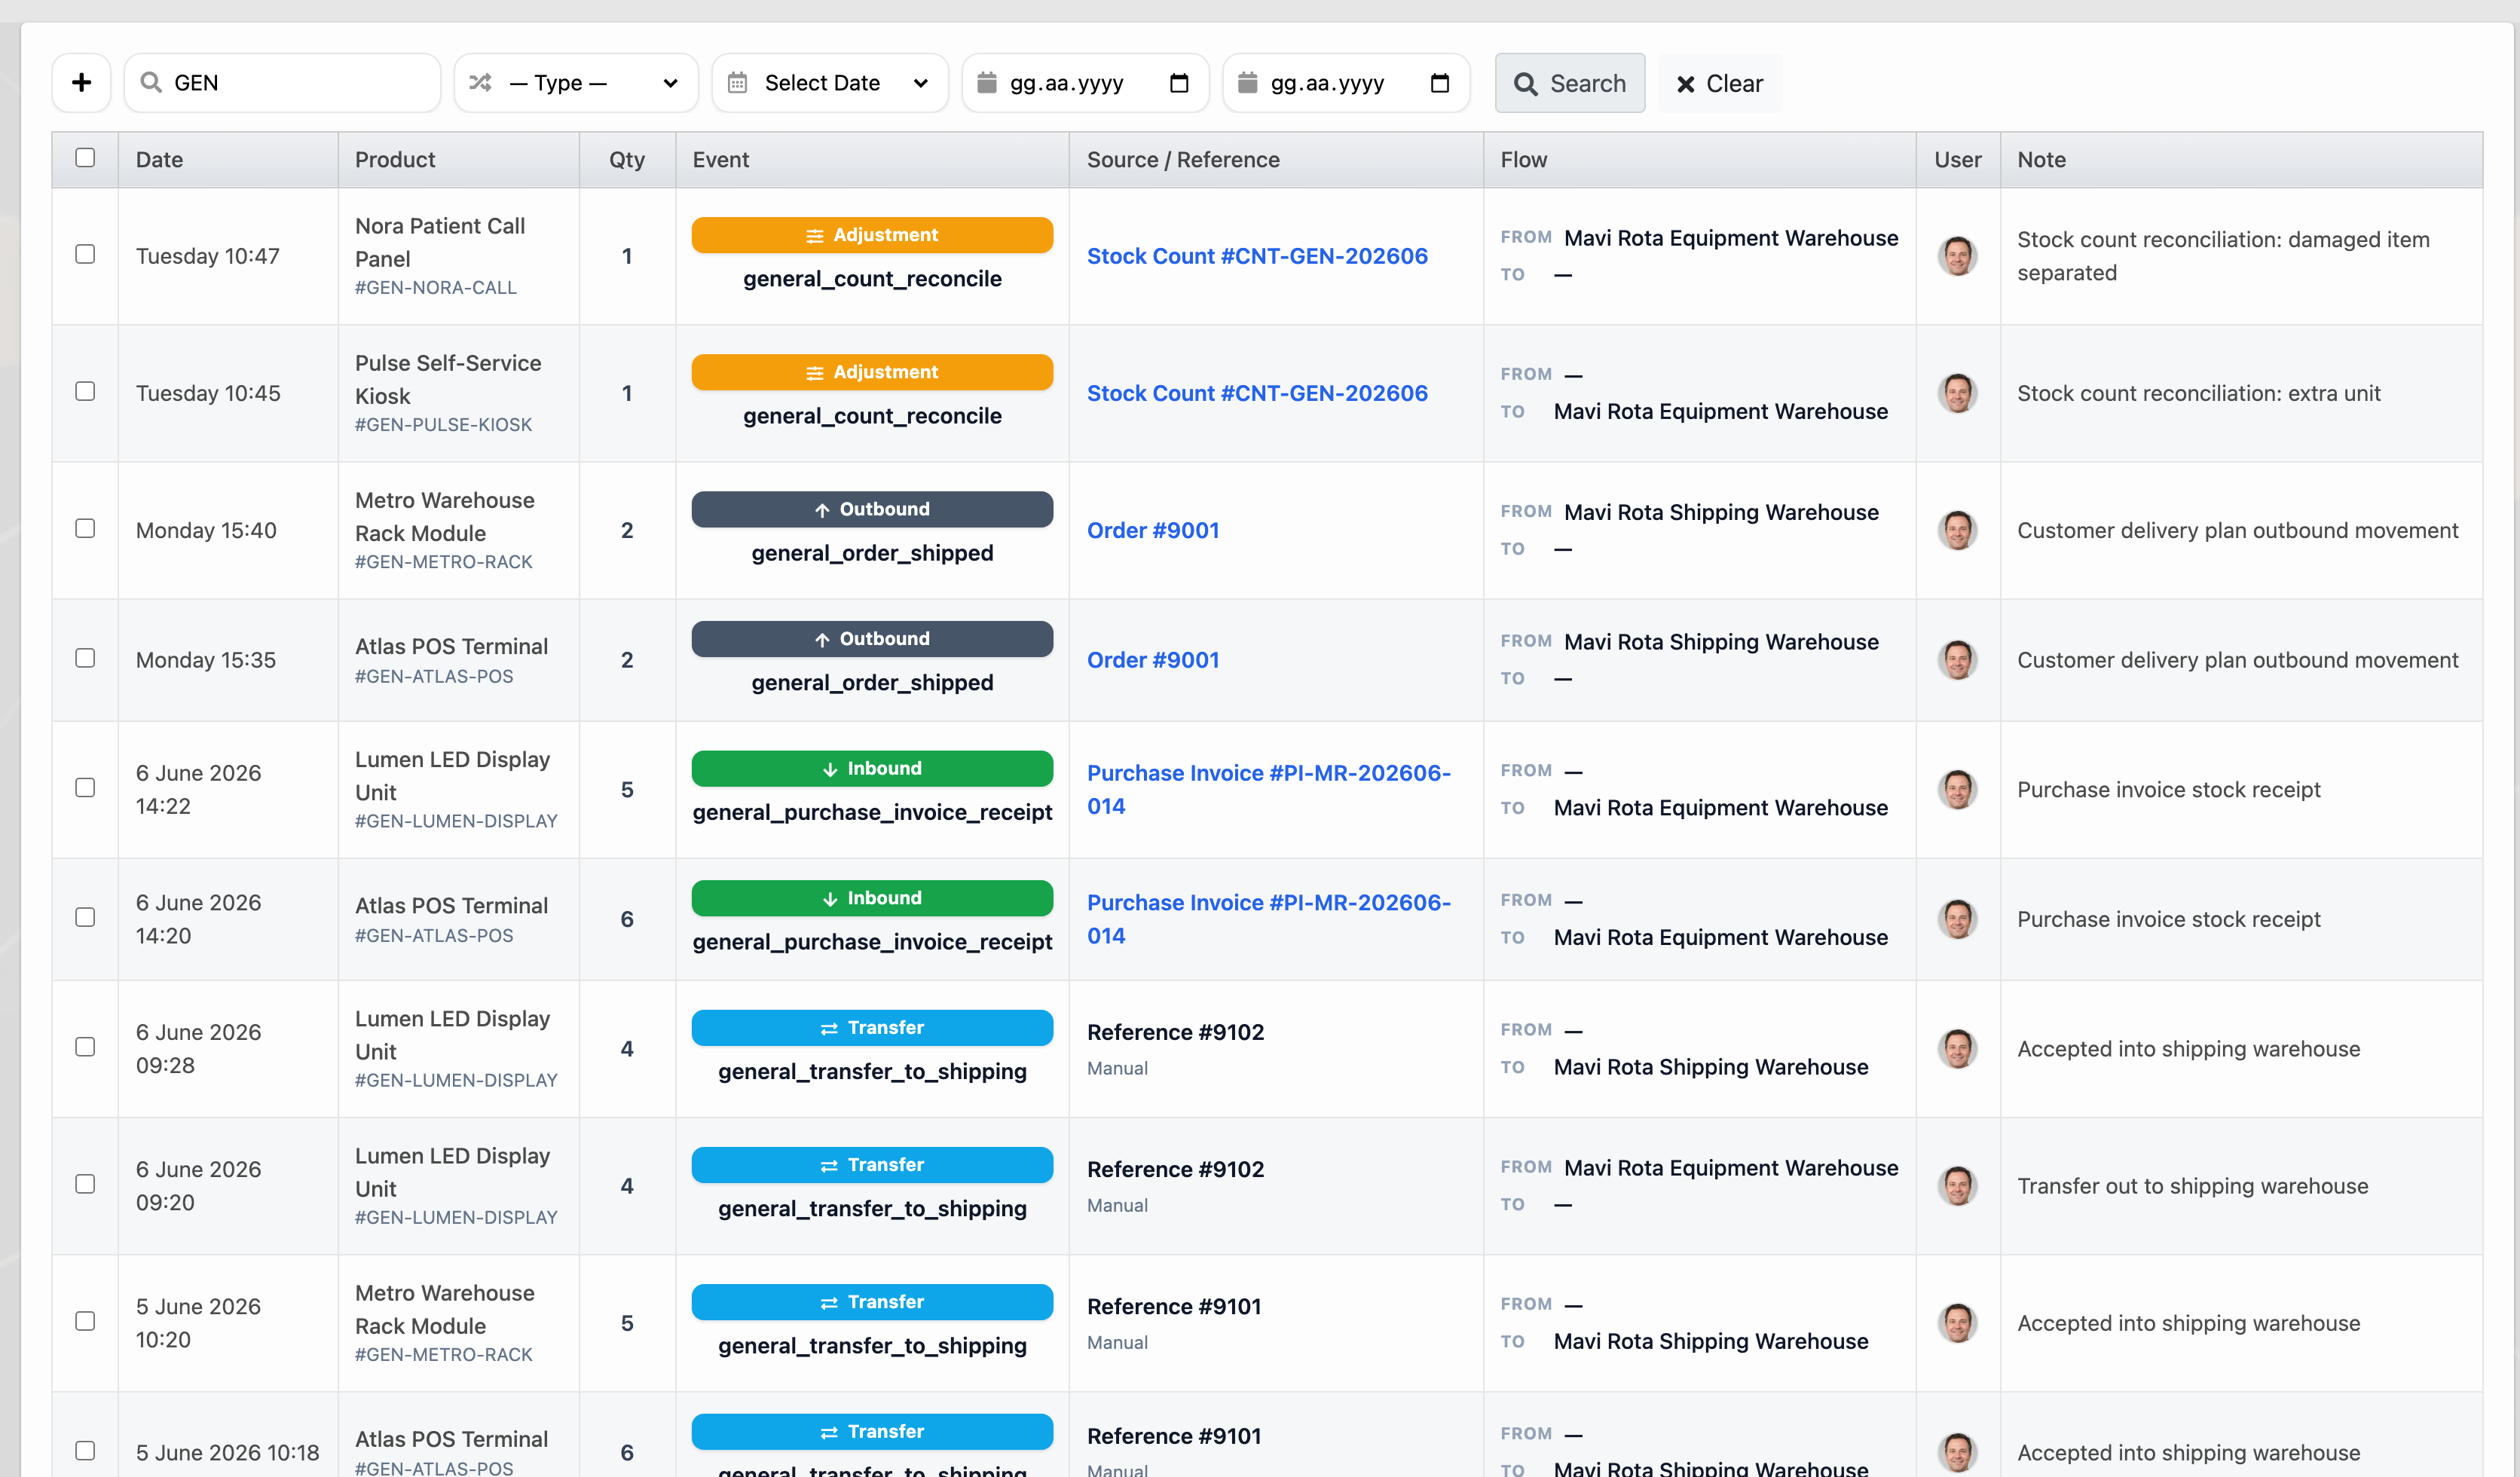Viewport: 2520px width, 1477px height.
Task: Click the Product column header
Action: [458, 160]
